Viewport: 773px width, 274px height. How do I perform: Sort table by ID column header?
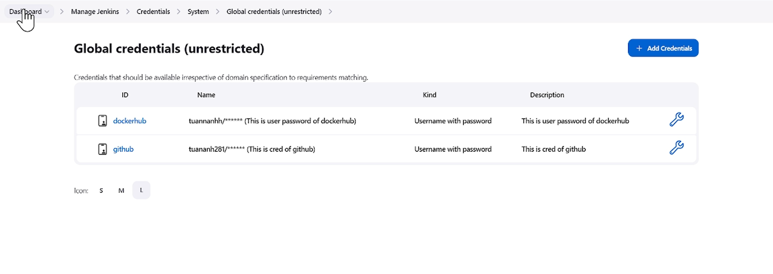tap(125, 95)
